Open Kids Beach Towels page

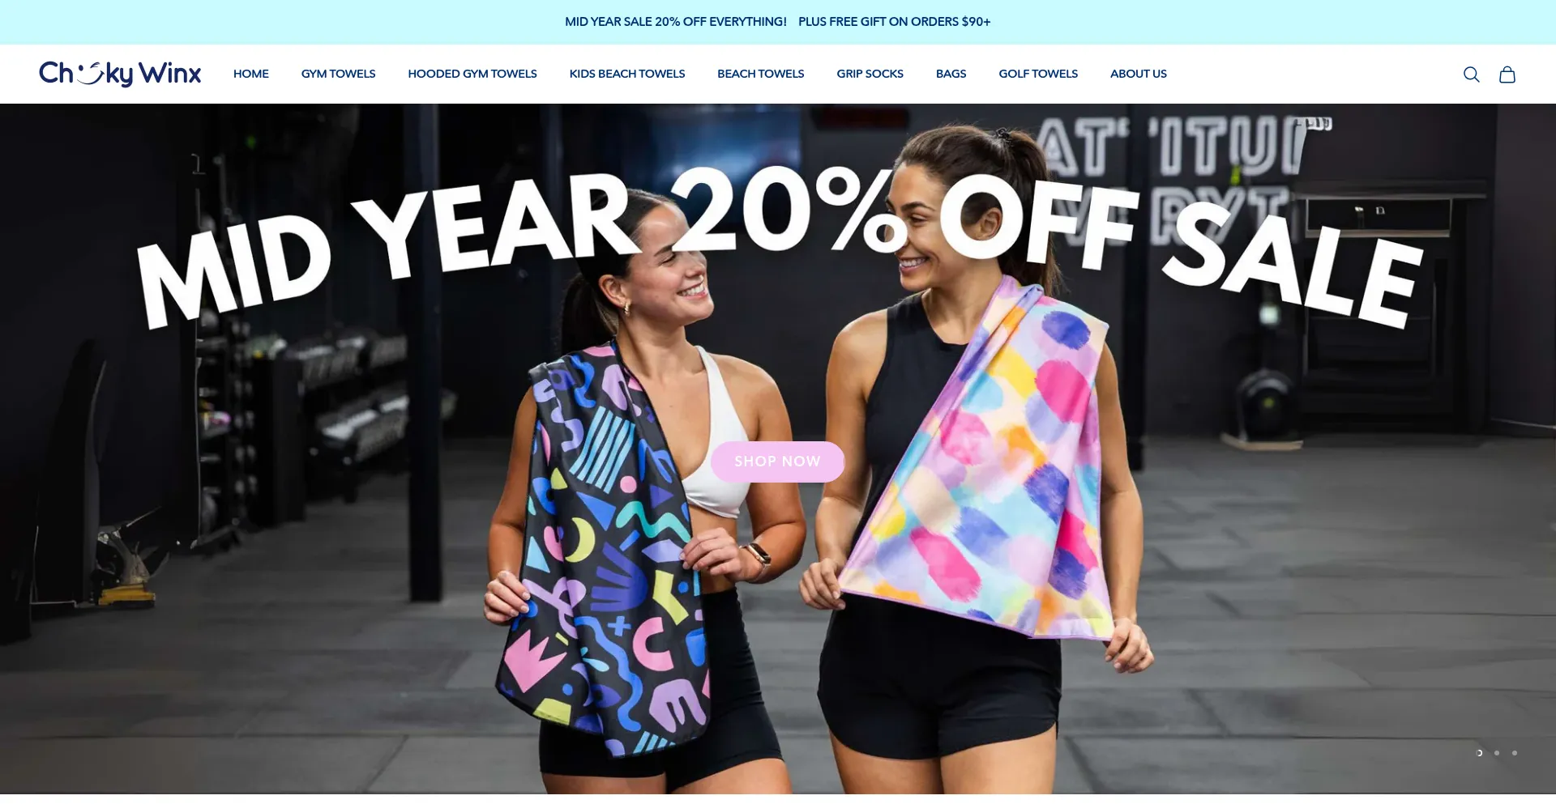627,74
